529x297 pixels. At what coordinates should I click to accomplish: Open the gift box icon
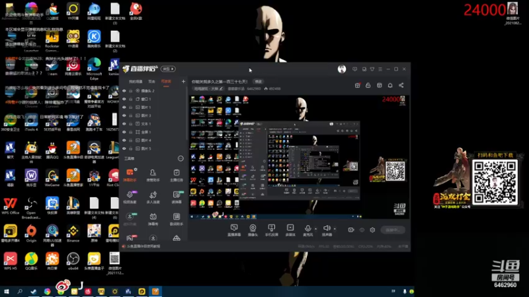357,86
